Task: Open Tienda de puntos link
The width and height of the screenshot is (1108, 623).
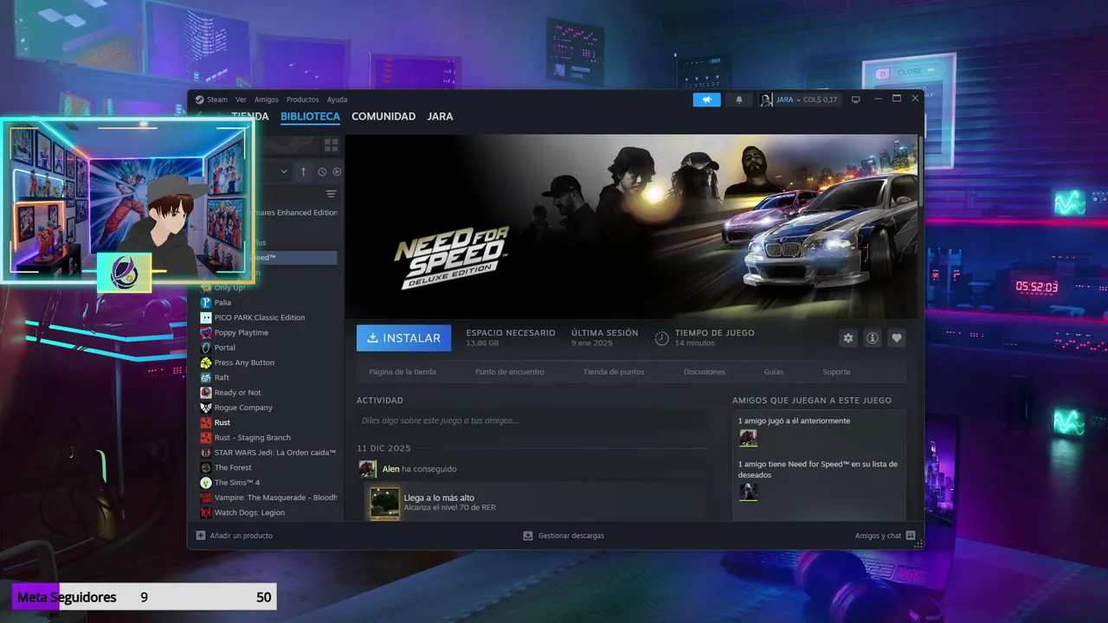Action: [x=614, y=372]
